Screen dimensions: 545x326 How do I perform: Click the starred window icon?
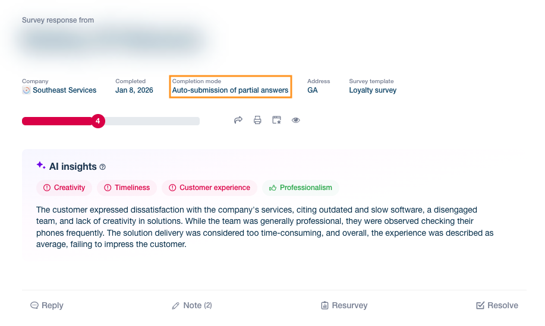pyautogui.click(x=276, y=120)
